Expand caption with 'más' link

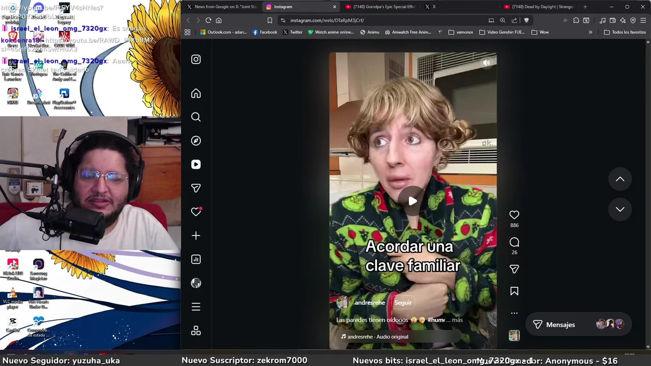point(457,320)
